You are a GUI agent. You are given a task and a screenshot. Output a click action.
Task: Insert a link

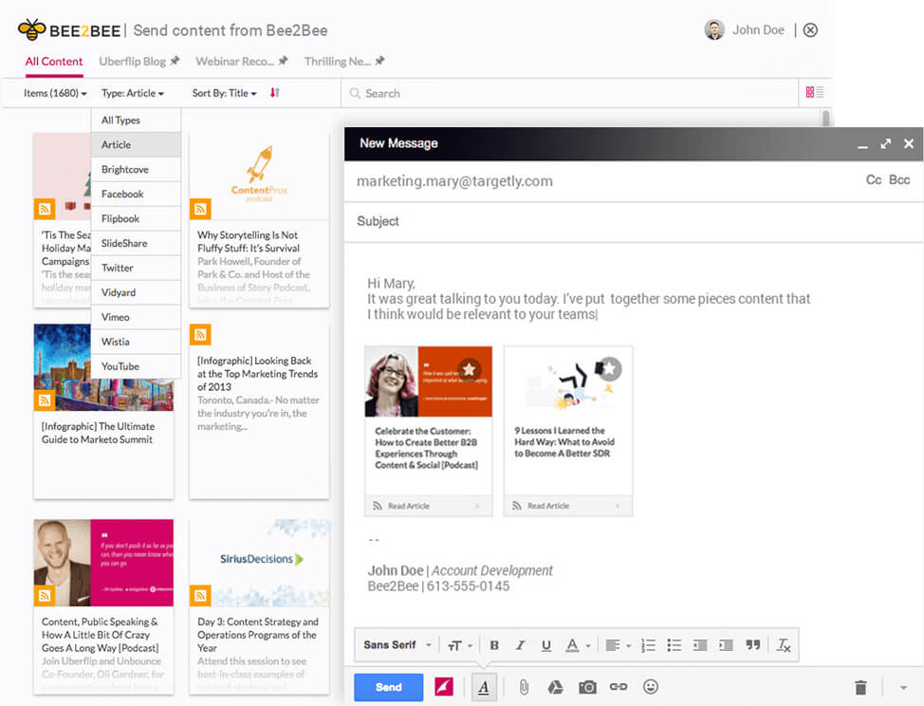coord(619,687)
